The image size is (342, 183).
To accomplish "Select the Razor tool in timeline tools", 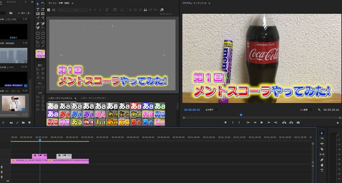I will point(322,149).
